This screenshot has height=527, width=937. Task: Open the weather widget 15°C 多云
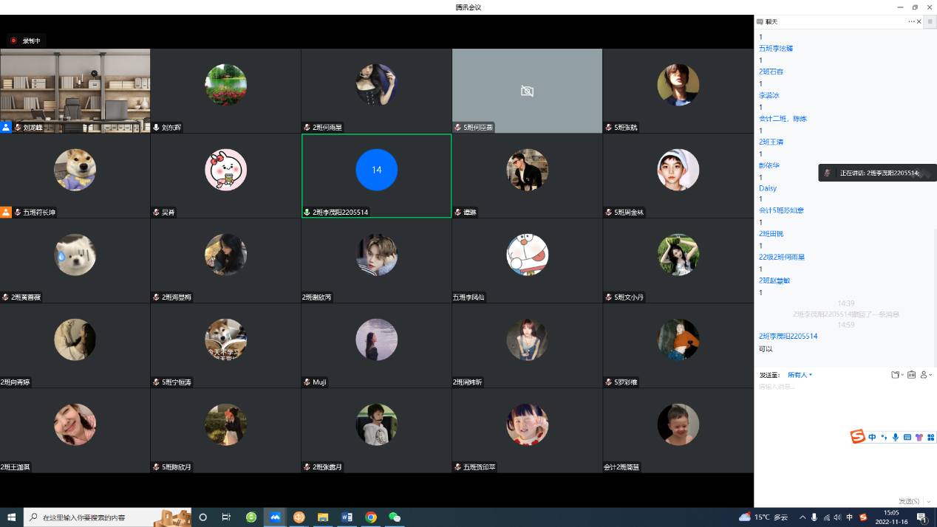click(x=763, y=517)
